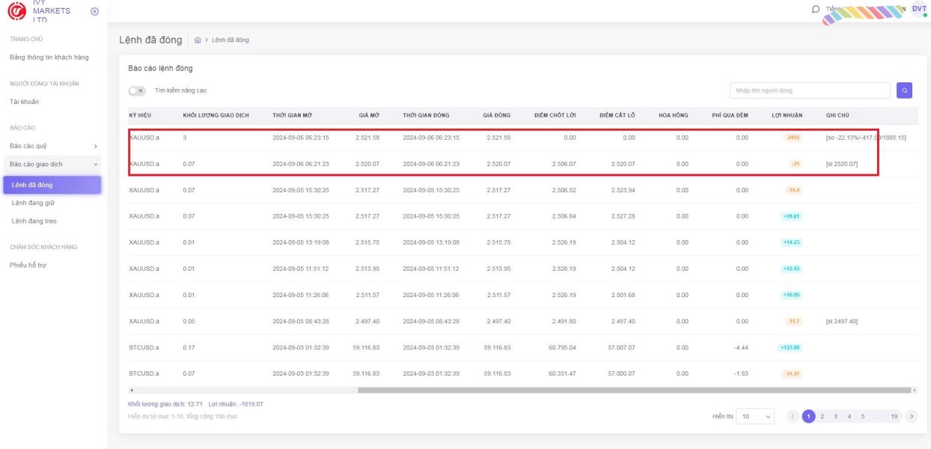Click the purple search icon button
The height and width of the screenshot is (449, 931).
click(x=904, y=91)
